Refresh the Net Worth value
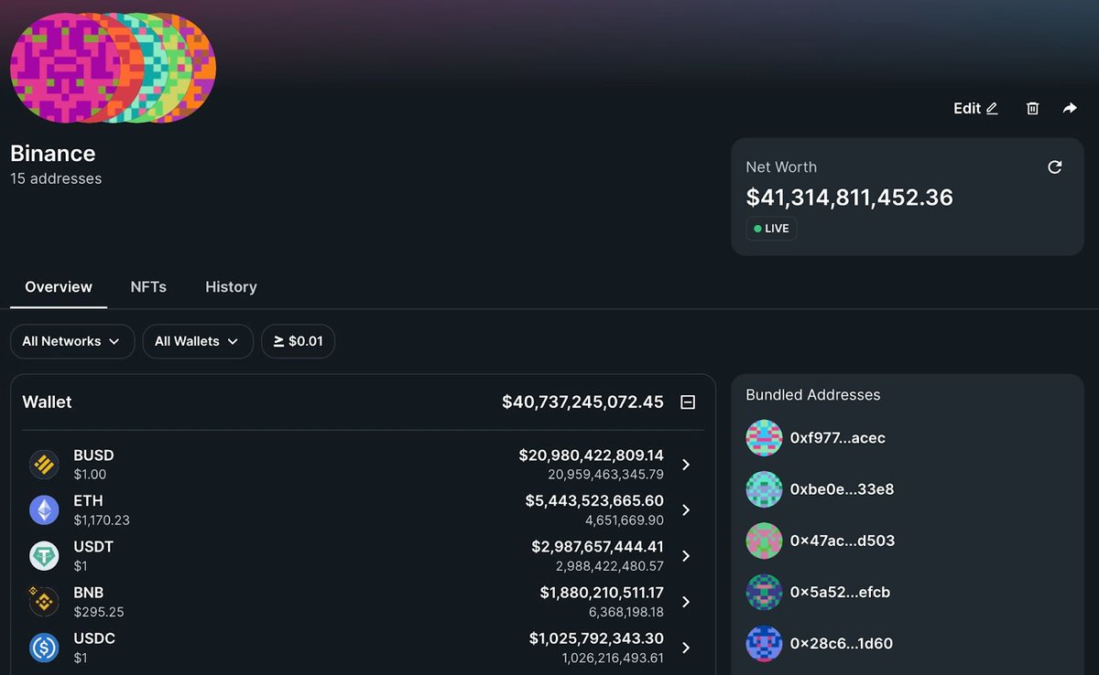This screenshot has width=1099, height=675. pos(1055,166)
